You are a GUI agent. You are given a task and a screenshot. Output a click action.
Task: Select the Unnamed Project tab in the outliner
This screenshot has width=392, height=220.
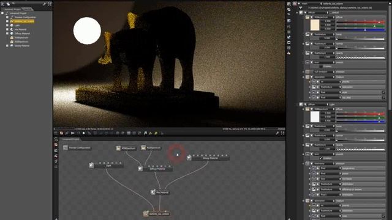click(x=12, y=9)
